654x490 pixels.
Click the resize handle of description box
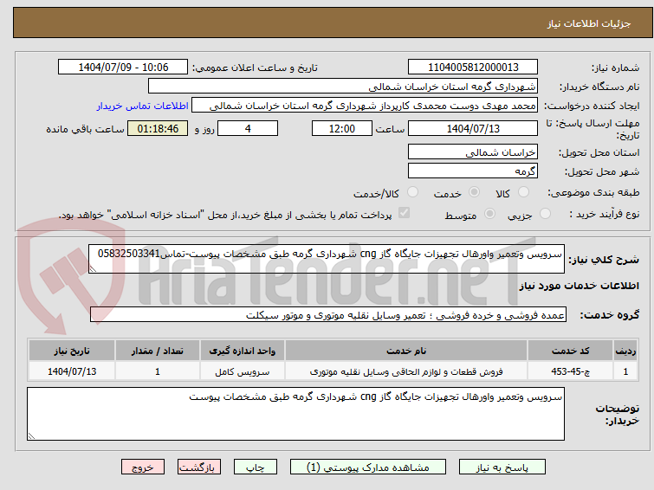tap(93, 269)
